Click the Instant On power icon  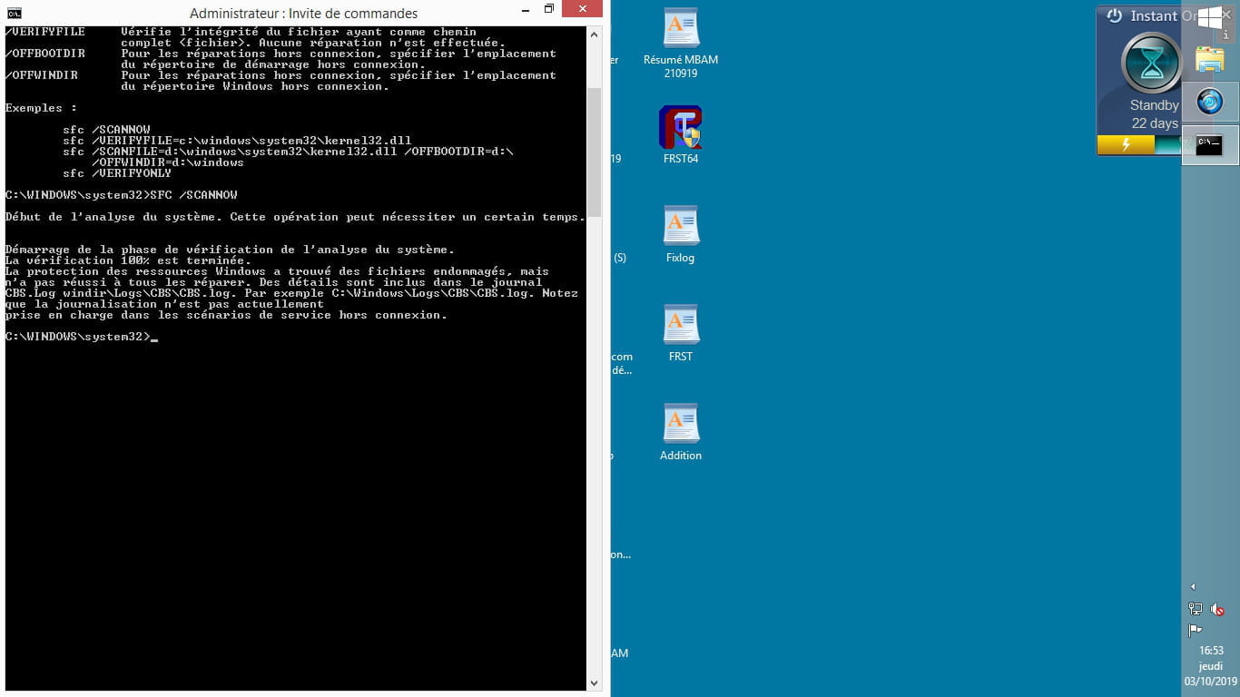[x=1115, y=16]
